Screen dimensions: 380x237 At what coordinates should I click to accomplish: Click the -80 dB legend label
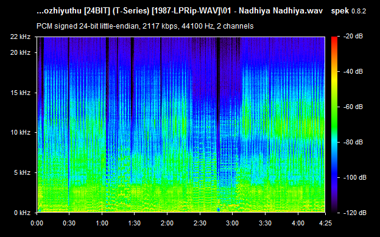353,142
